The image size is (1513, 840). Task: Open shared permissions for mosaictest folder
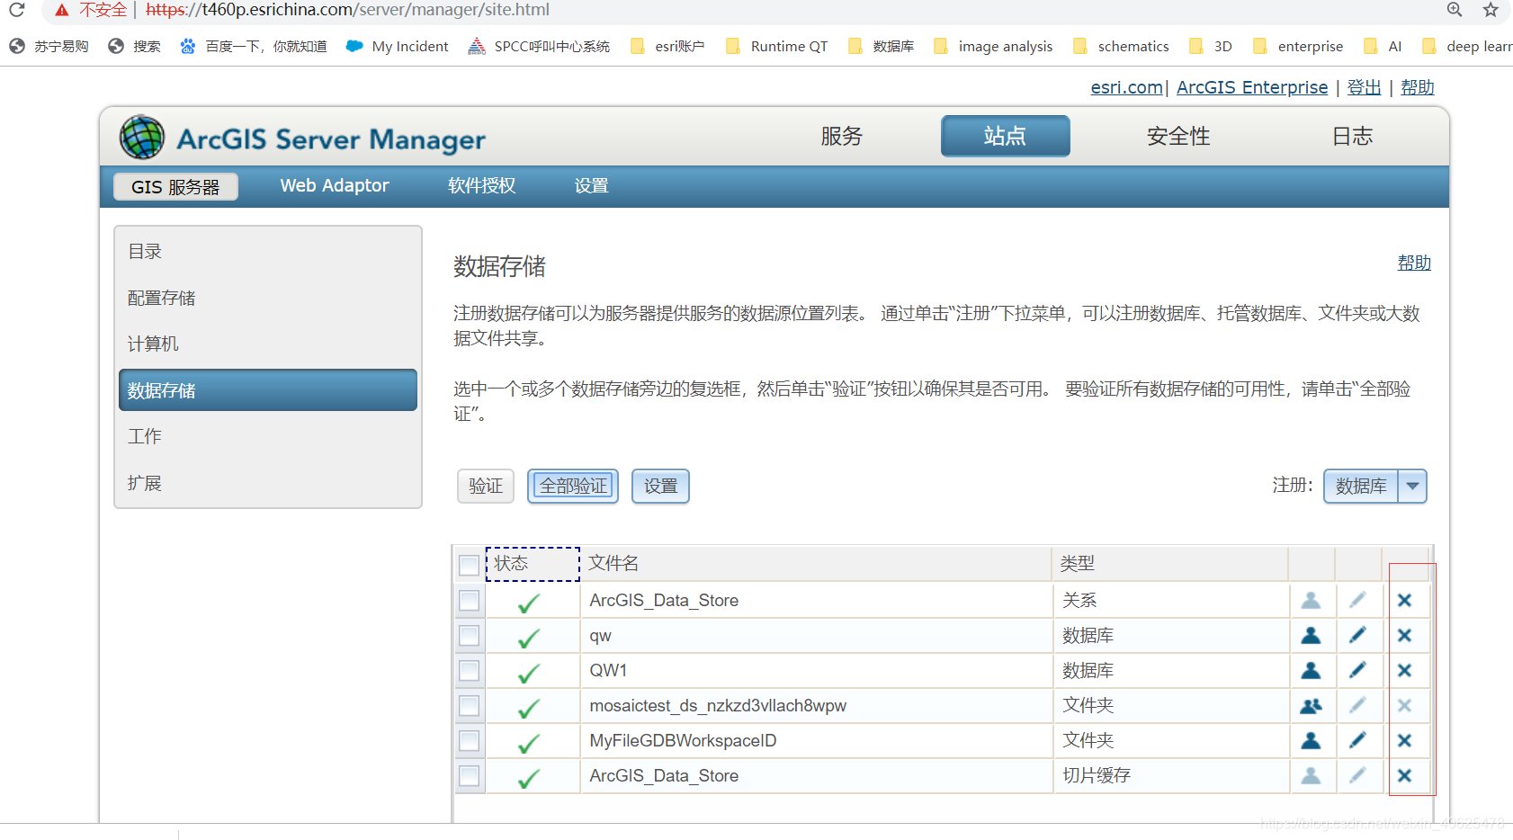pyautogui.click(x=1312, y=705)
